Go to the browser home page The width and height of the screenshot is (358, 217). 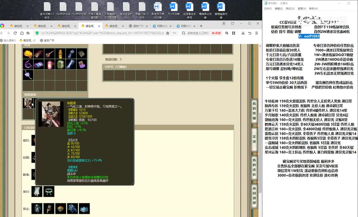pos(22,33)
